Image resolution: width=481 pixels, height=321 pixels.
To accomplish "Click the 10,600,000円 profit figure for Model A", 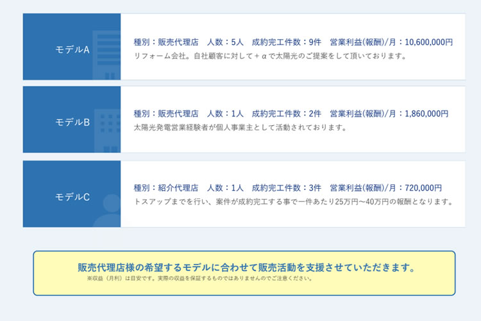I will pyautogui.click(x=429, y=42).
